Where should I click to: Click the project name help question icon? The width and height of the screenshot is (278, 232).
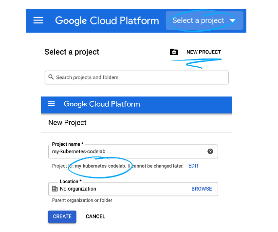pos(210,152)
